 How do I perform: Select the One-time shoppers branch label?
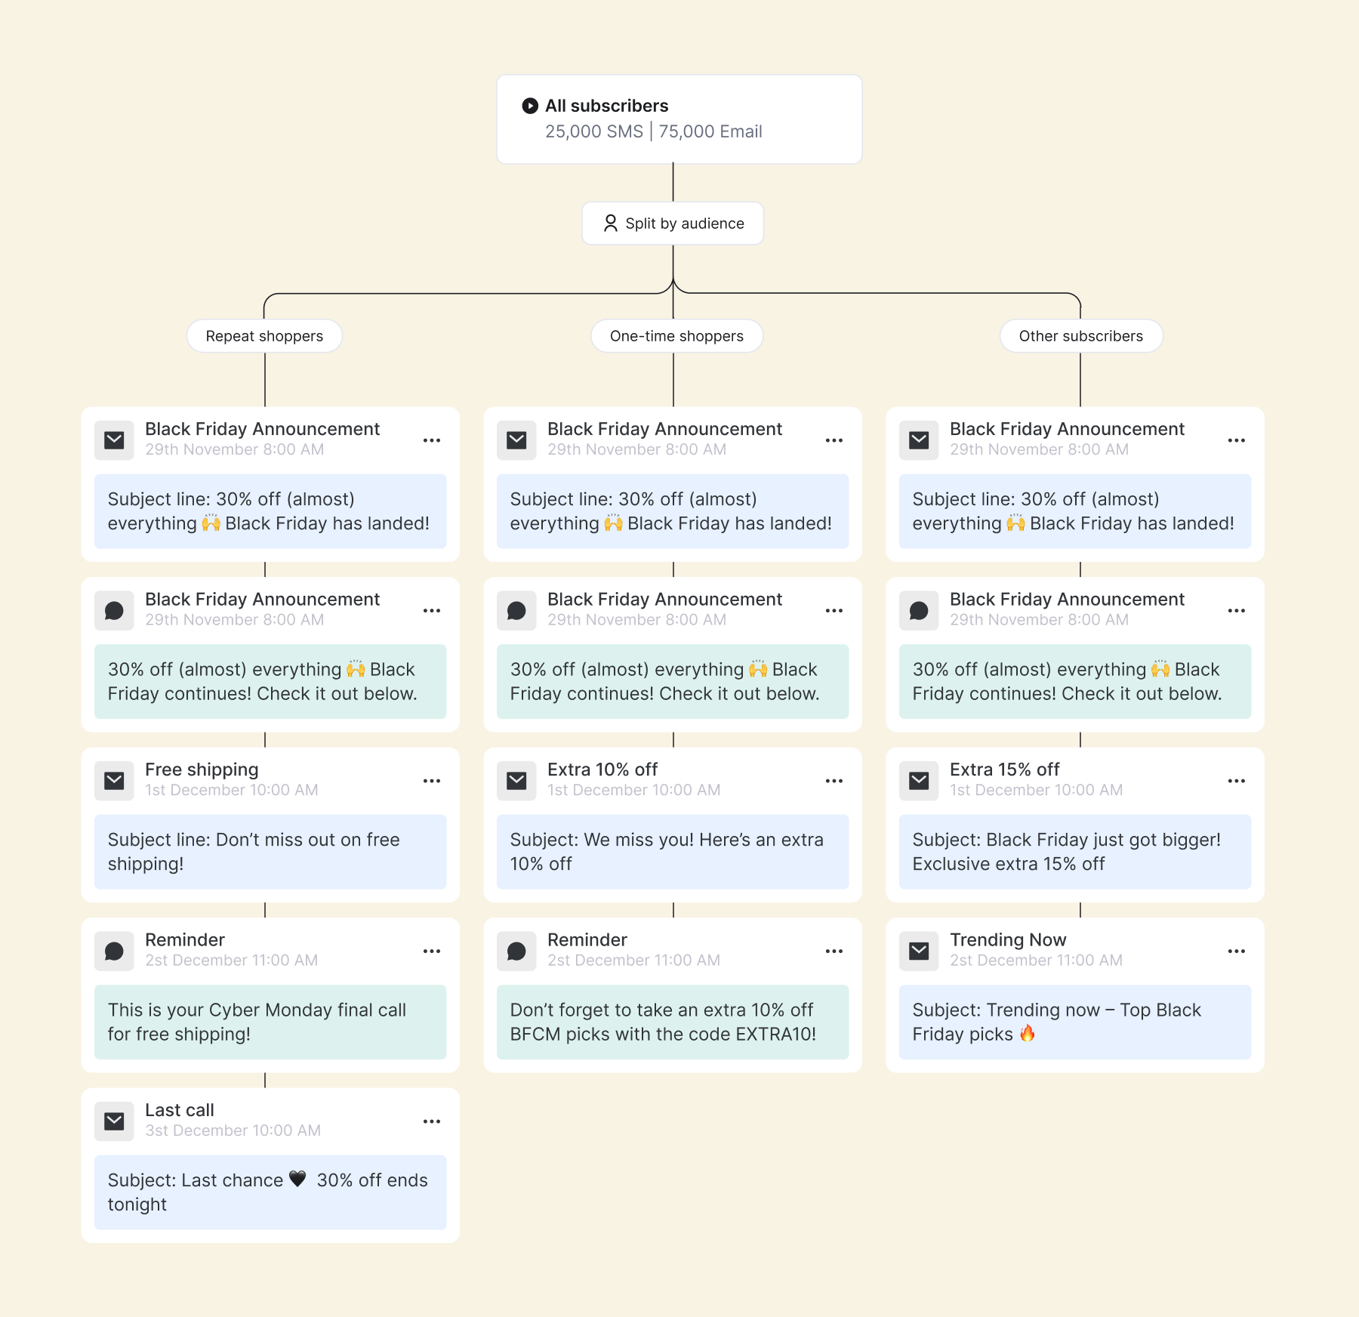point(676,336)
